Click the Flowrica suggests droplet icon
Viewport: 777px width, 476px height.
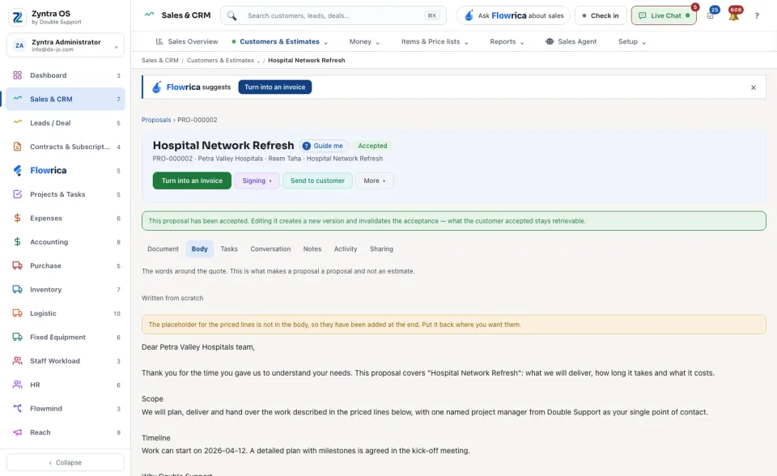[156, 87]
